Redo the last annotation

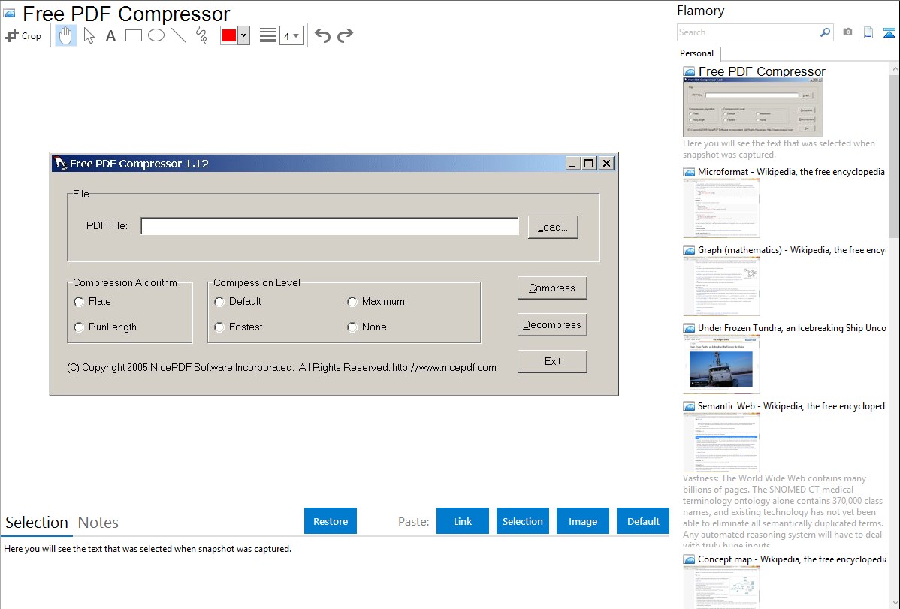345,35
